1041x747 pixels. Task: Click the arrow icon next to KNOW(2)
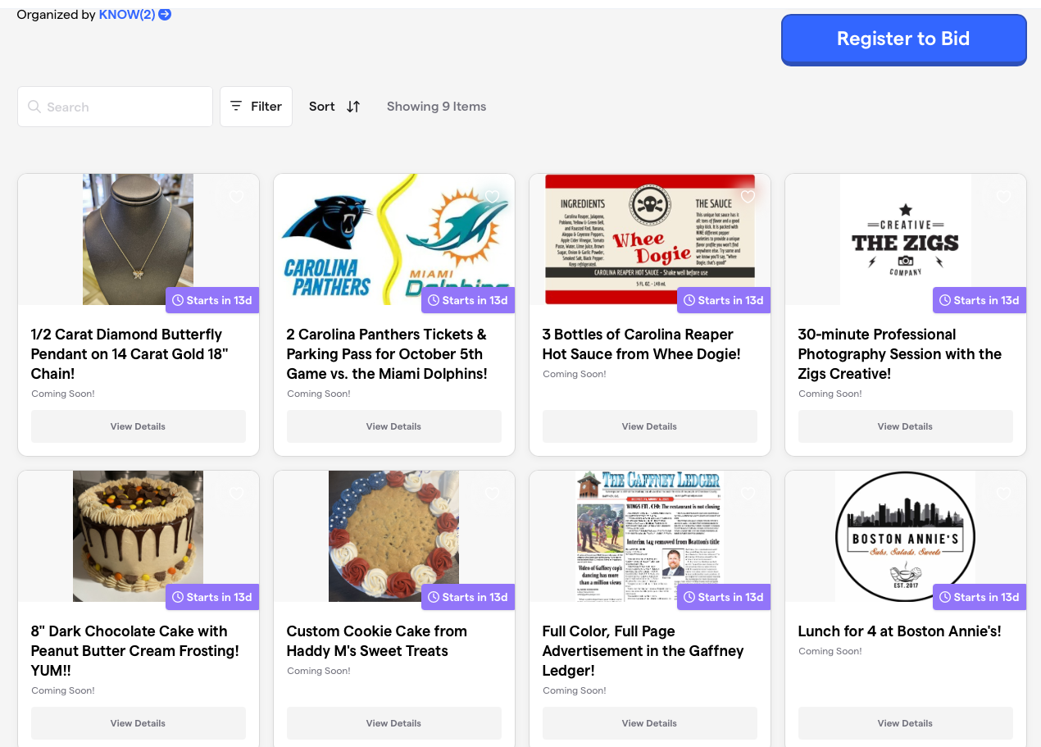coord(165,14)
